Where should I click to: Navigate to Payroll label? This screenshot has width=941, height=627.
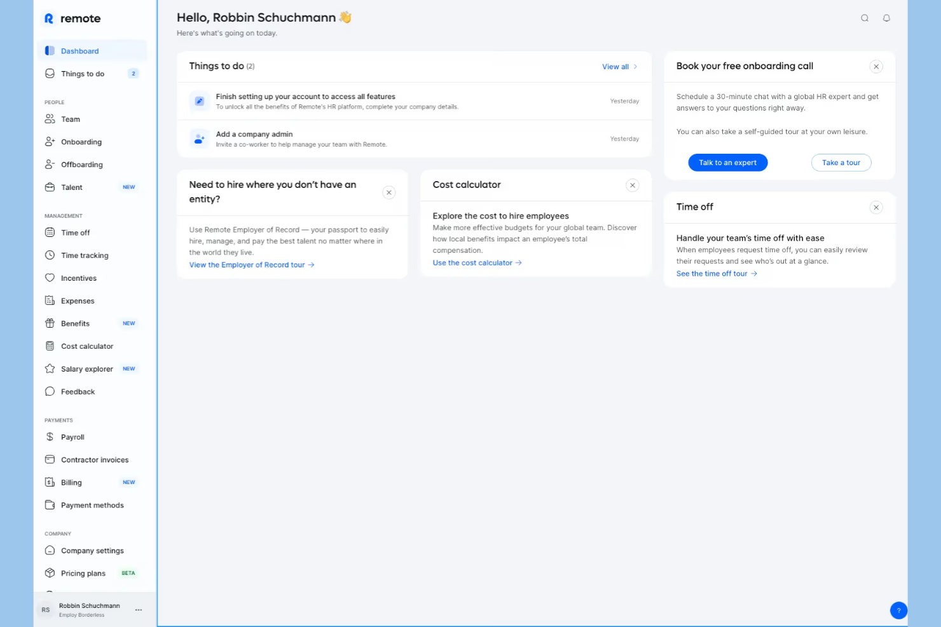click(x=72, y=437)
